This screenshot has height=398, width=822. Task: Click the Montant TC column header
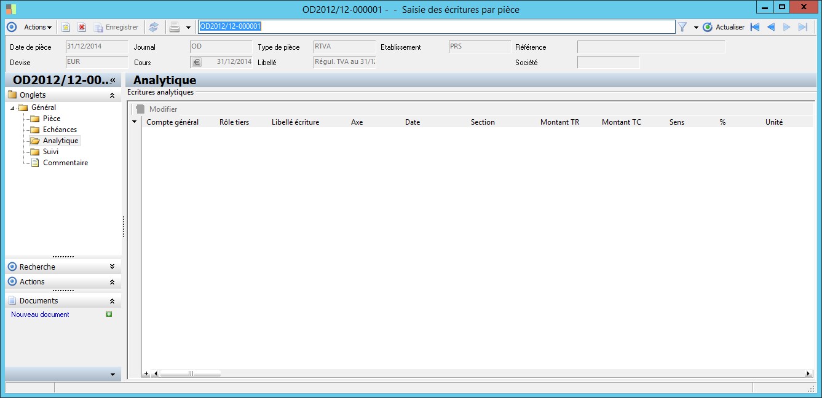(x=622, y=122)
